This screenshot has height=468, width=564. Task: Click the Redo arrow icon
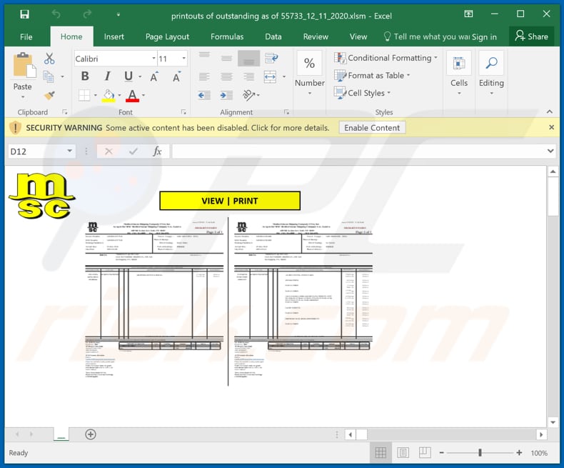tap(87, 14)
